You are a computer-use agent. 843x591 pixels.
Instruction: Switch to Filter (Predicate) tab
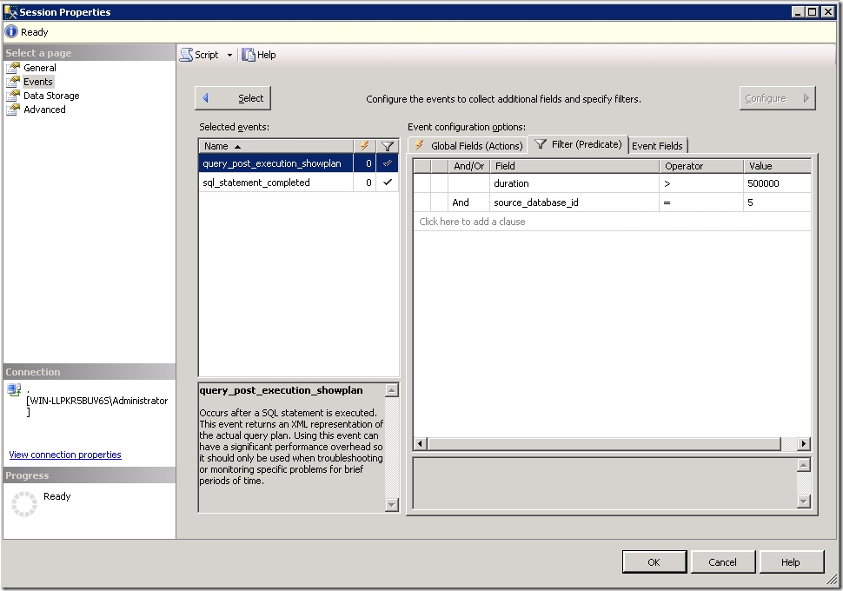click(x=578, y=144)
